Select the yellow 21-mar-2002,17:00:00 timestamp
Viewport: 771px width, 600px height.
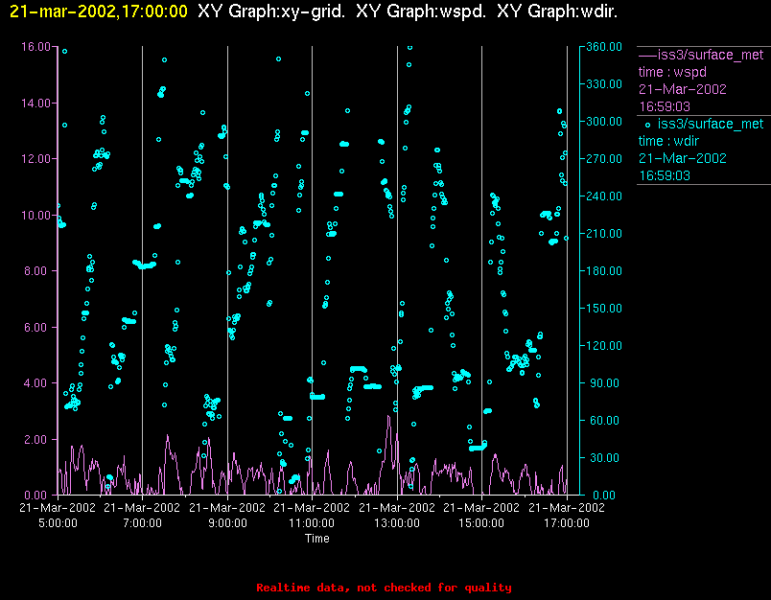[x=98, y=12]
